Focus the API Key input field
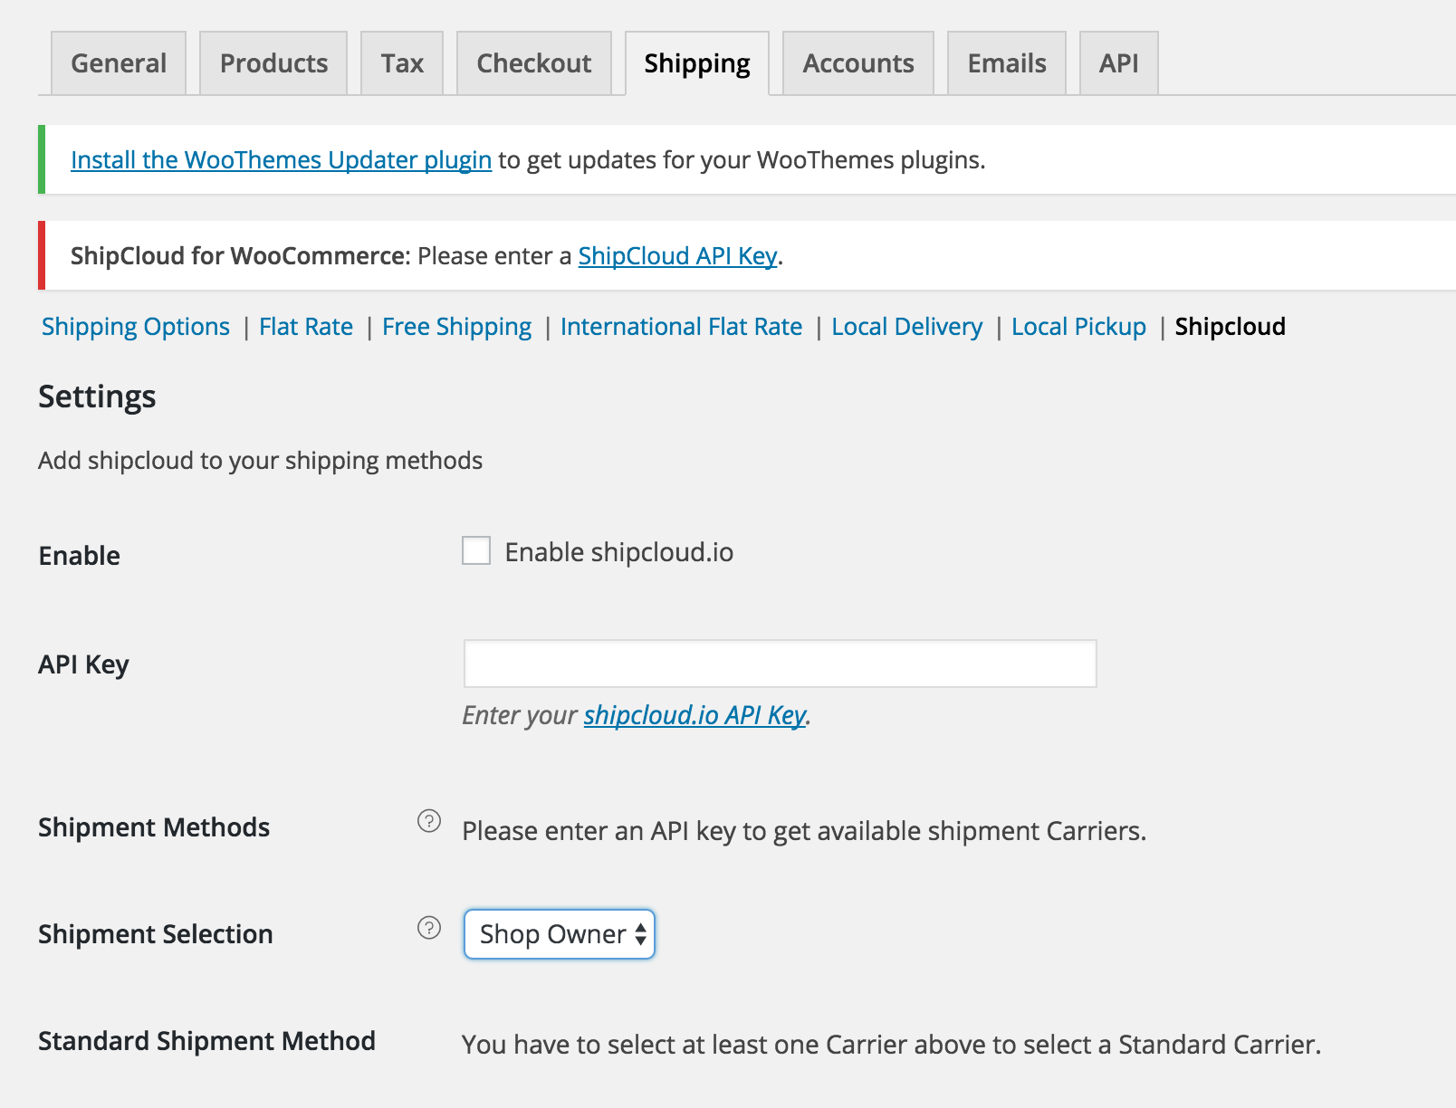 click(x=781, y=664)
